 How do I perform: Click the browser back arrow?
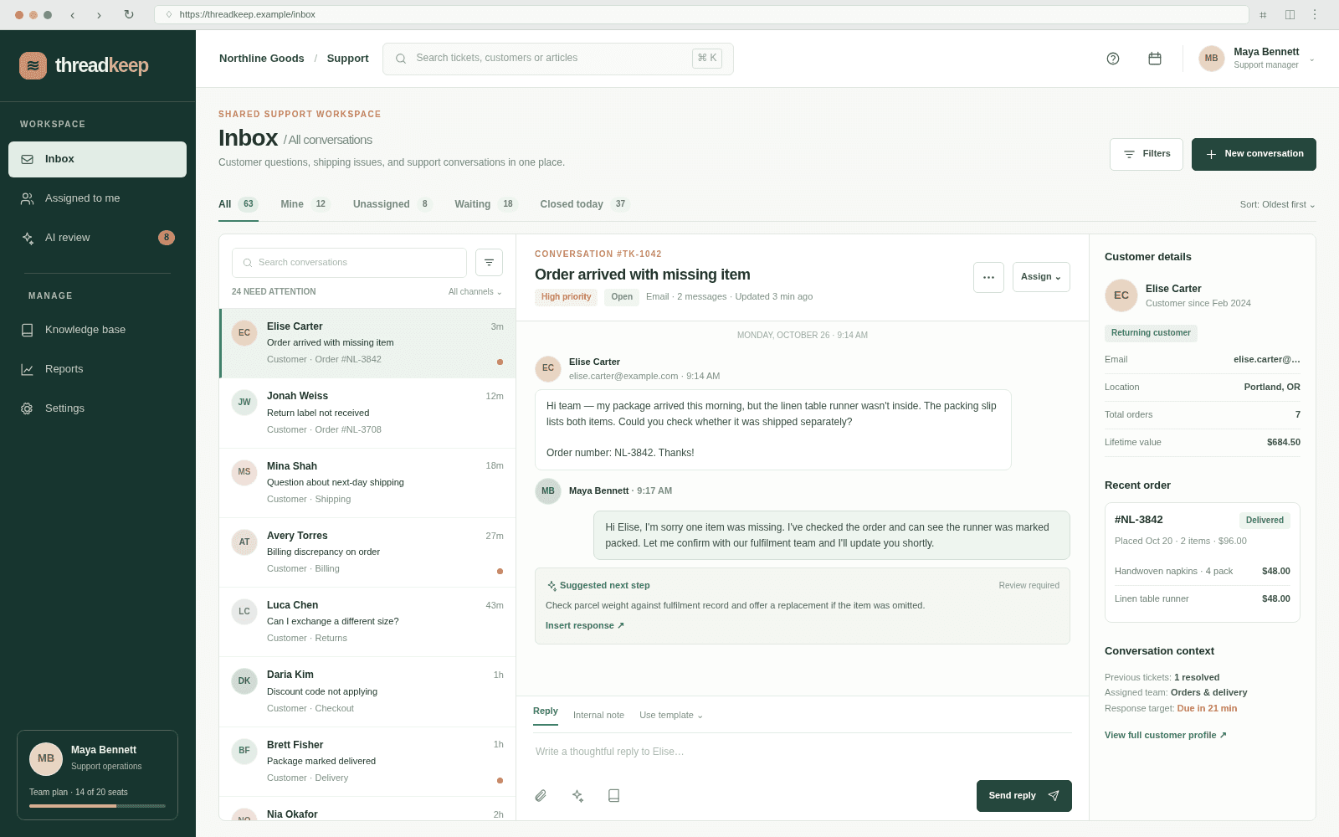(x=73, y=15)
